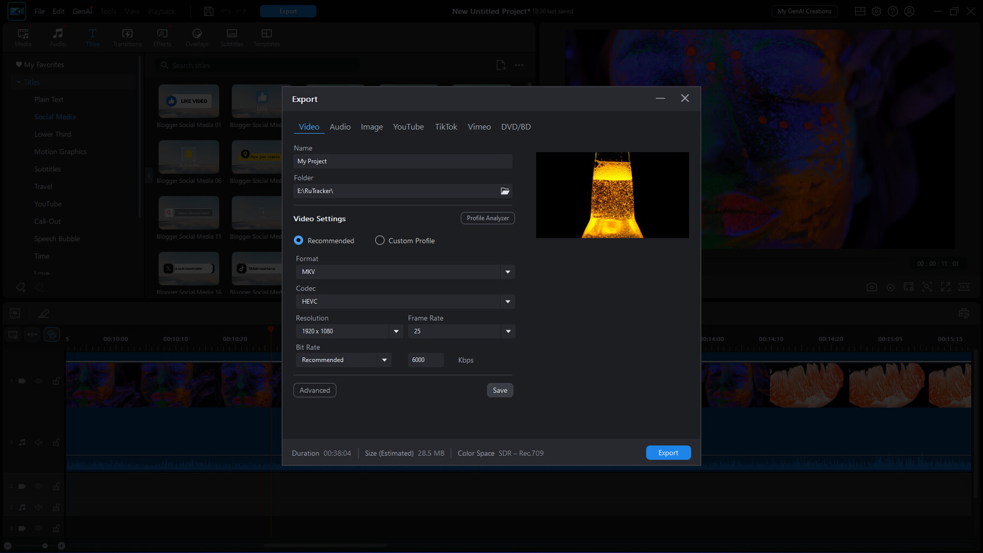Select Lower Third in titles tree
The height and width of the screenshot is (553, 983).
tap(53, 134)
